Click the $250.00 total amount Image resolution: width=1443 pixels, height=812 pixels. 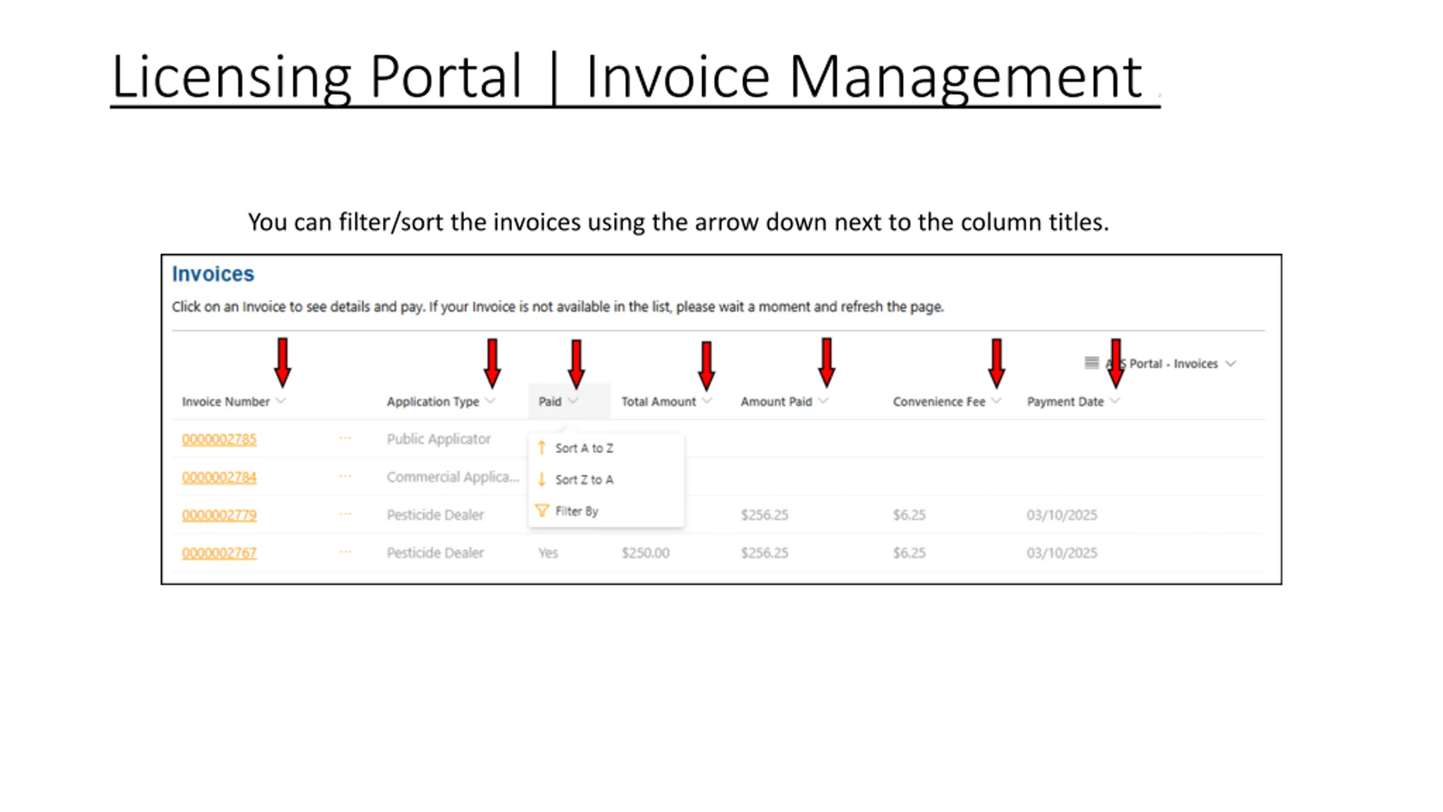pos(645,553)
